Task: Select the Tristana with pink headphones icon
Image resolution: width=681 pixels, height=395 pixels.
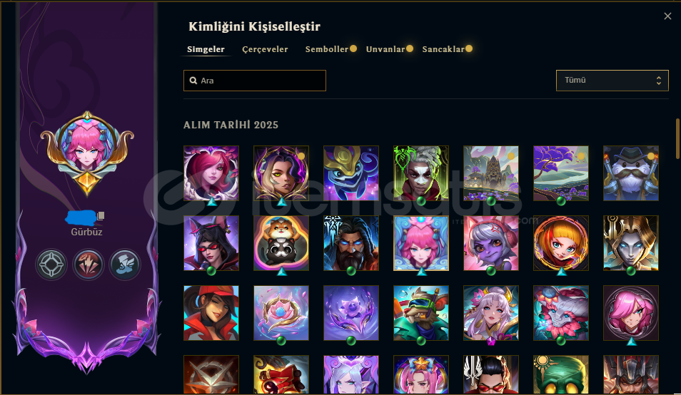Action: click(491, 243)
